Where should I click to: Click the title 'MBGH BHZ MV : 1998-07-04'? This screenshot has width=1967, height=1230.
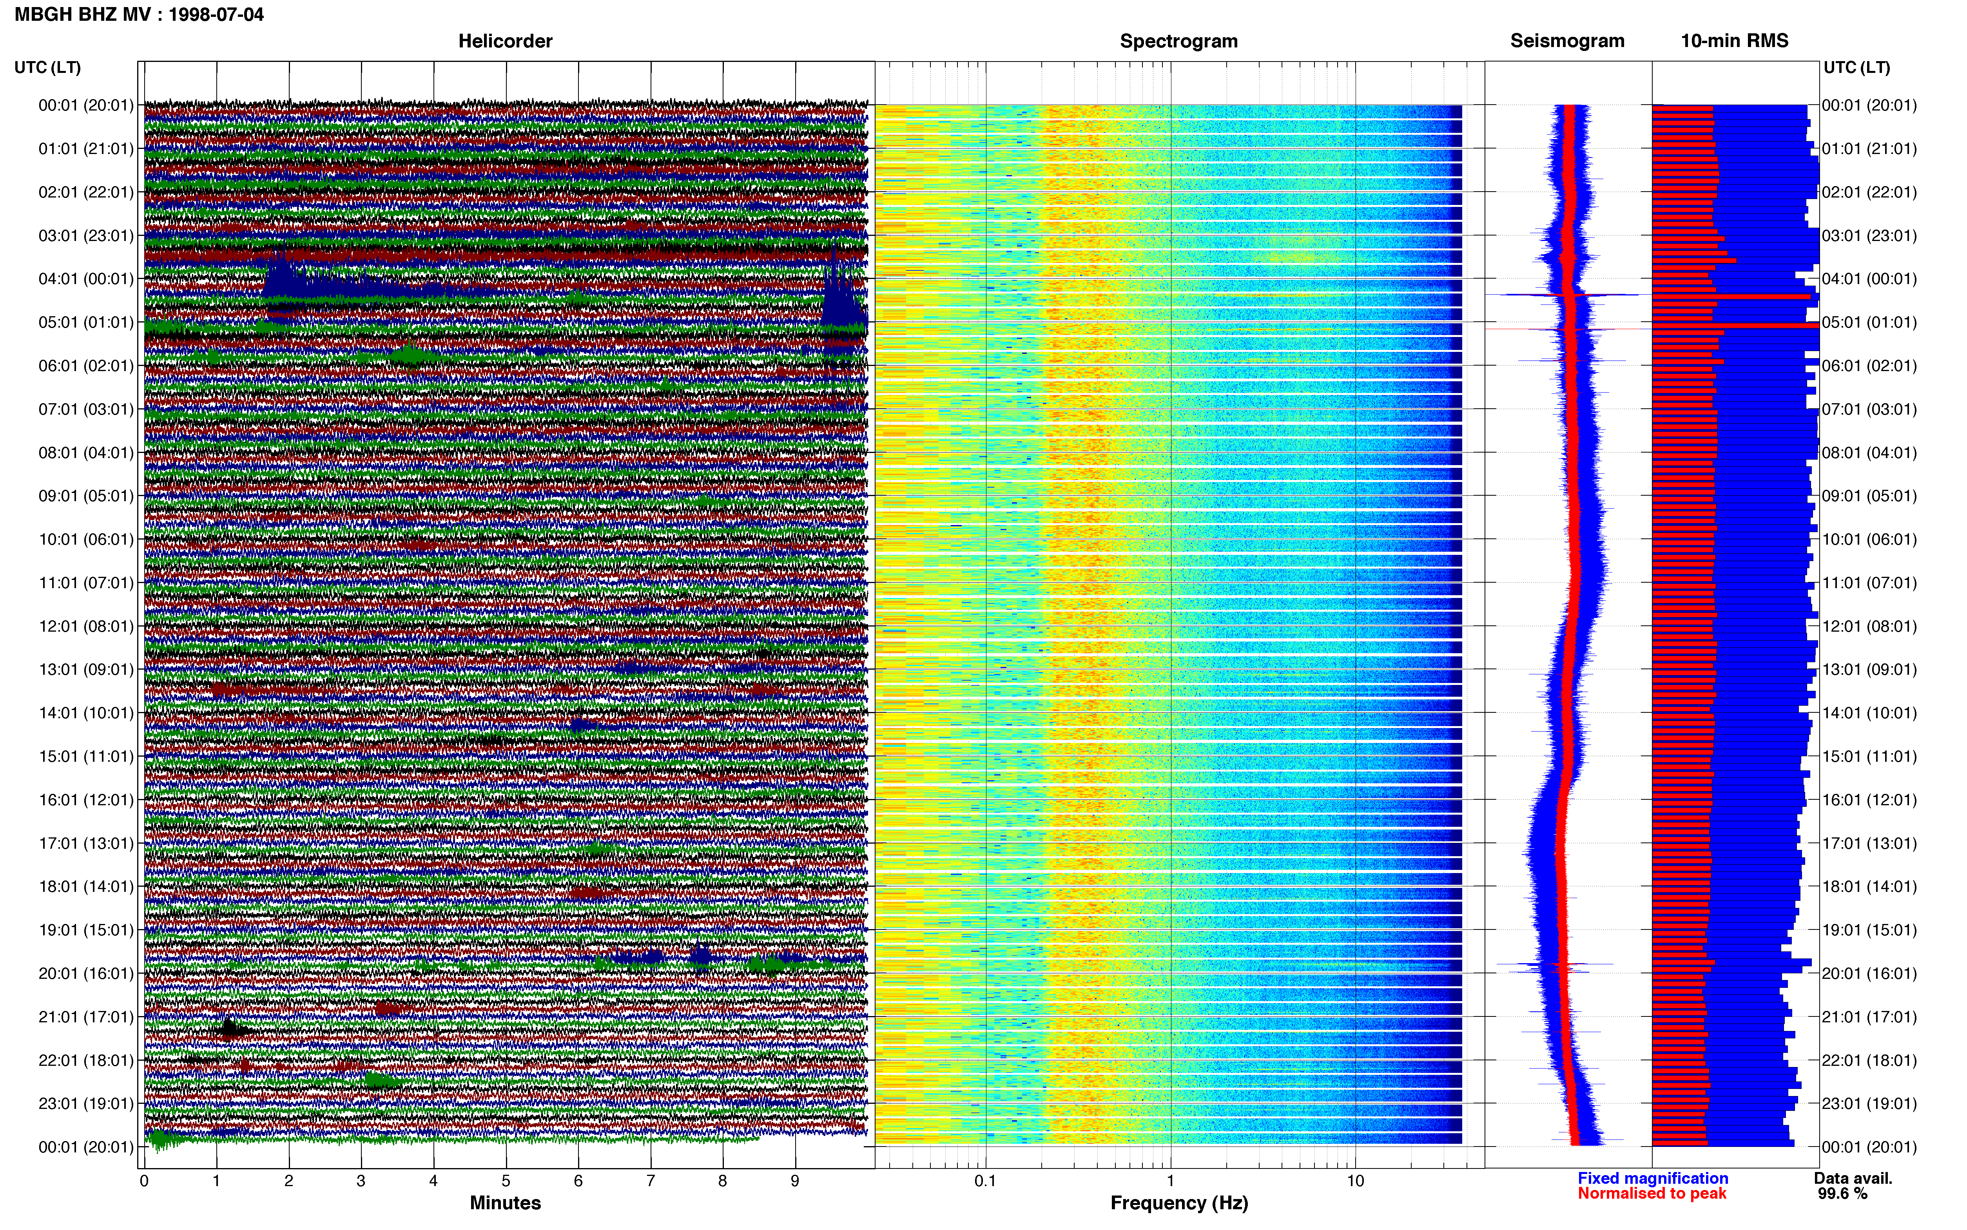tap(139, 14)
